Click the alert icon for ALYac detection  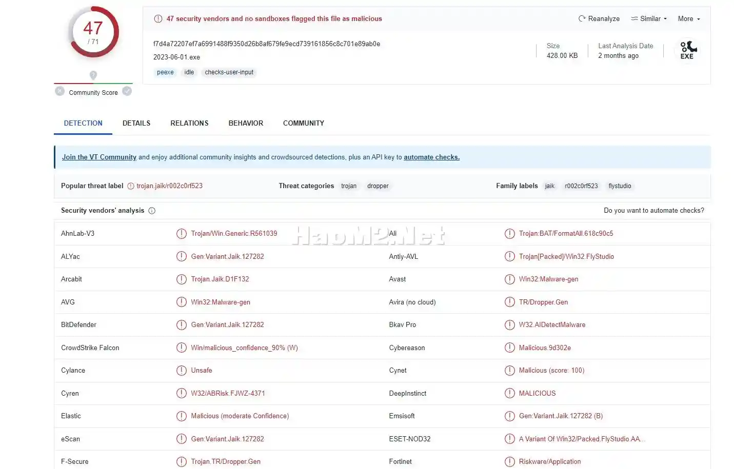pyautogui.click(x=182, y=256)
